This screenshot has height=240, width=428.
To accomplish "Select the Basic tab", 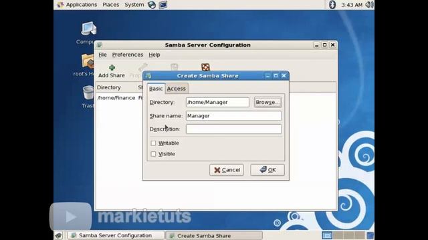I will pos(156,89).
